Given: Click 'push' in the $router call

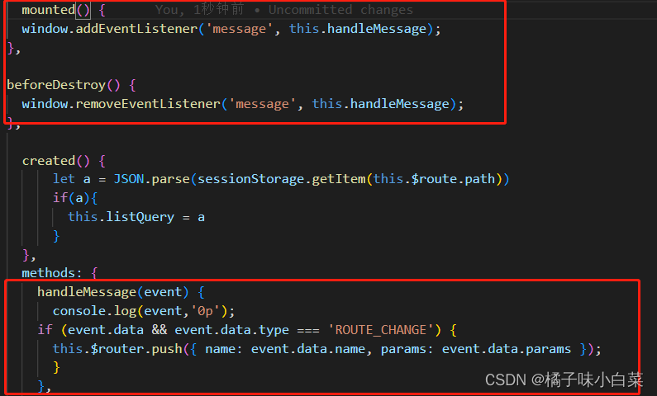Looking at the screenshot, I should coord(167,349).
